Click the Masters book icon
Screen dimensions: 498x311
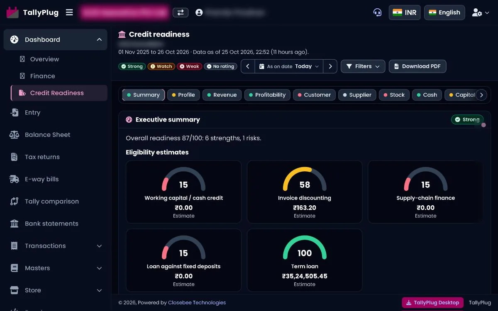[x=14, y=268]
